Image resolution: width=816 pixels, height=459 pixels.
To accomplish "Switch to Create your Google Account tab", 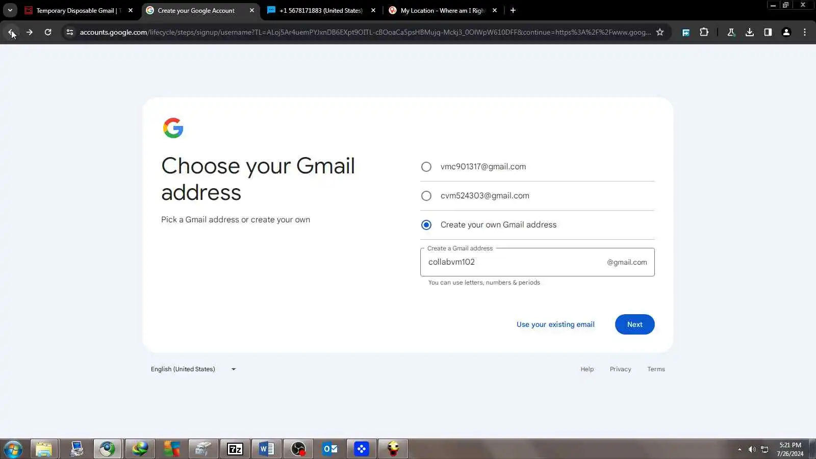I will click(200, 10).
